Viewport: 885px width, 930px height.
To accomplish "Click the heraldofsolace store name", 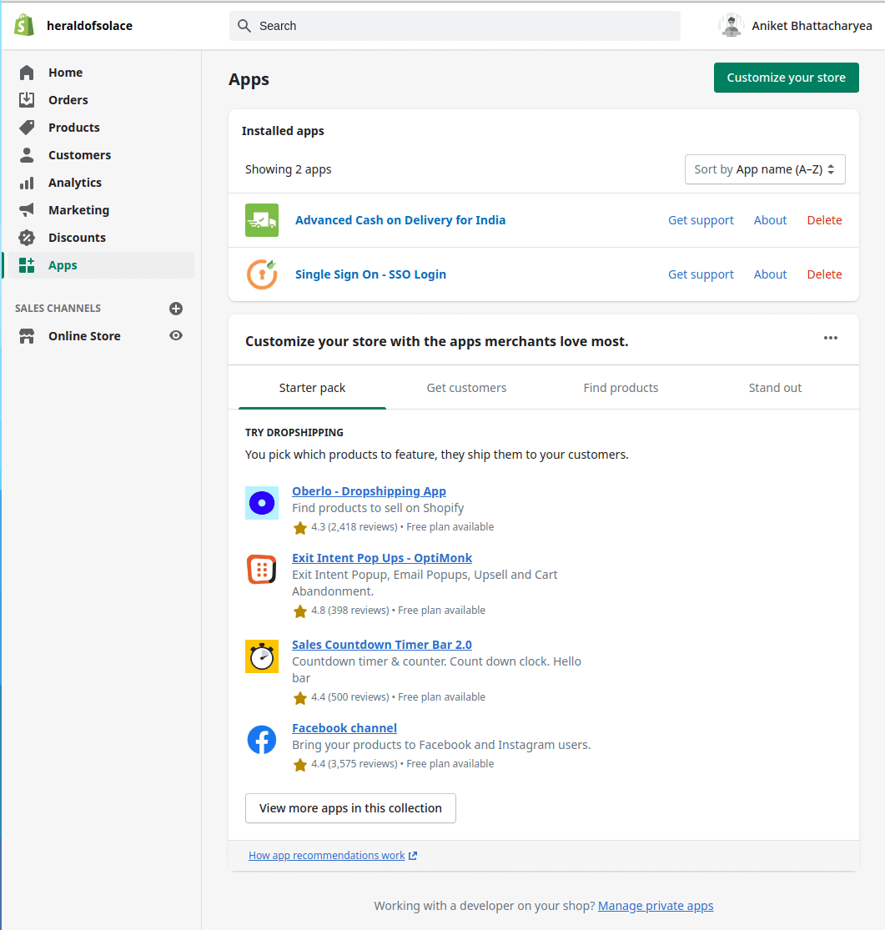I will coord(89,26).
